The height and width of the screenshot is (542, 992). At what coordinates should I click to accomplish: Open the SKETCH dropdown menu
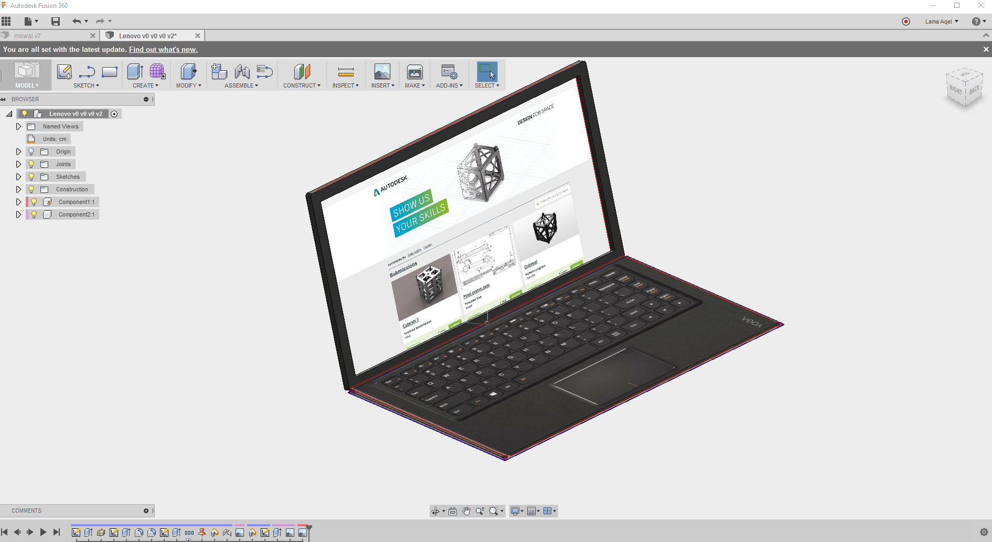coord(86,85)
